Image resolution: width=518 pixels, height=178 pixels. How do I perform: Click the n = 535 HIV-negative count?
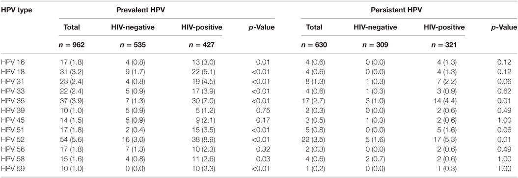pos(133,45)
